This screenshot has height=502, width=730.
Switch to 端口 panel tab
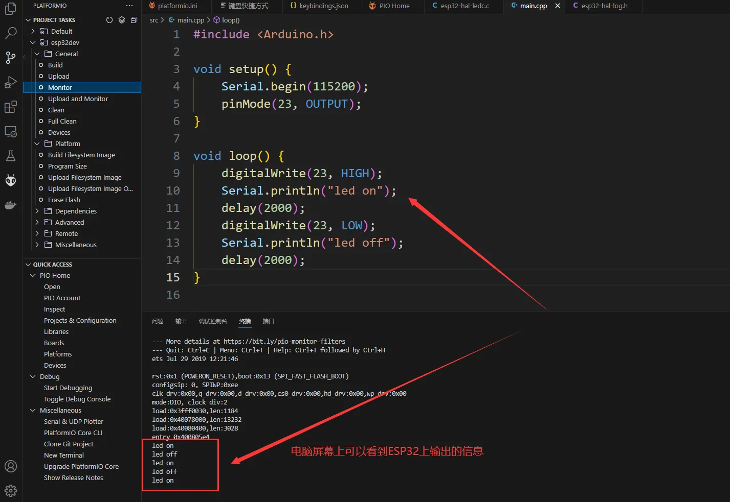click(269, 321)
